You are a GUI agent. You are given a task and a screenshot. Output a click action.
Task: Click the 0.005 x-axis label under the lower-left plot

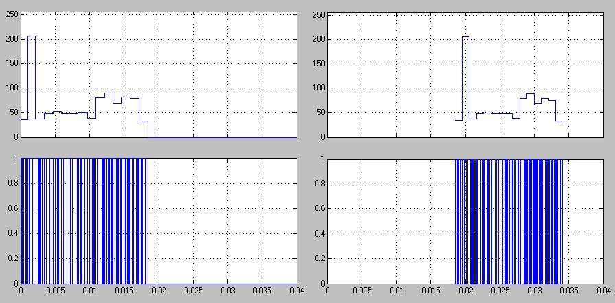56,291
